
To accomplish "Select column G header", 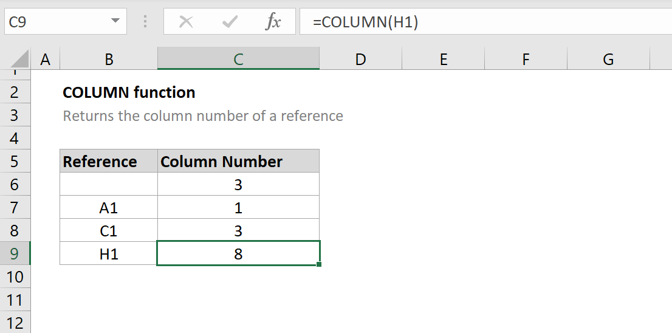I will pyautogui.click(x=608, y=59).
